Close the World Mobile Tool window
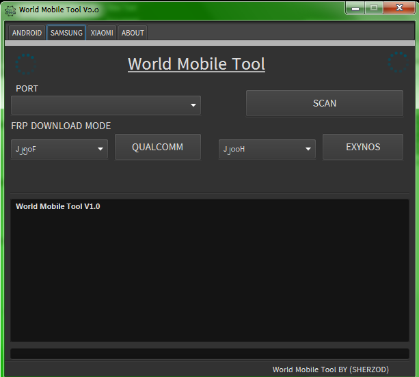419x377 pixels. click(x=399, y=8)
